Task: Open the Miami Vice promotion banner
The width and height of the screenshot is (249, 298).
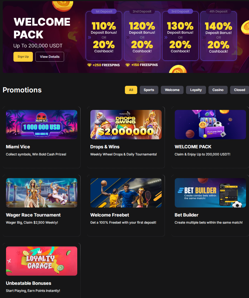Action: point(42,124)
